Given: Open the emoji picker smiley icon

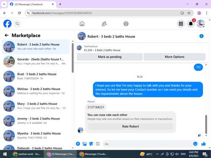Looking at the screenshot, I should click(195, 144).
